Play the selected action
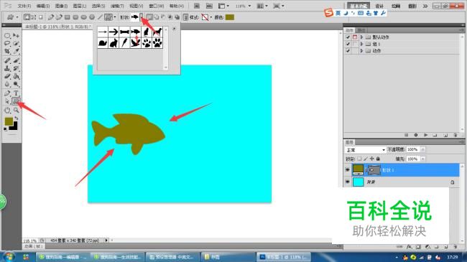This screenshot has width=467, height=262. [425, 135]
